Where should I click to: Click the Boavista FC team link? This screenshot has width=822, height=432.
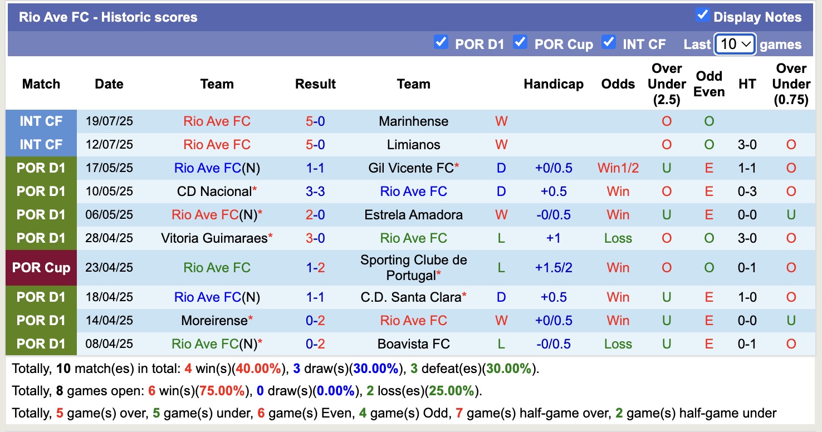[x=413, y=344]
